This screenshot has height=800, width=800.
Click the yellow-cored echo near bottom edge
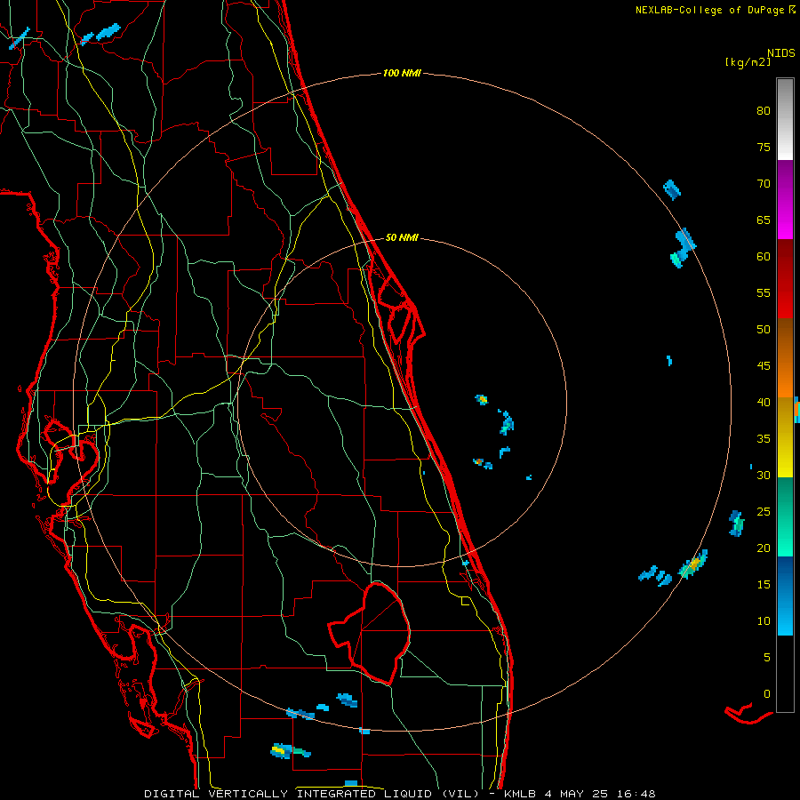tap(289, 750)
